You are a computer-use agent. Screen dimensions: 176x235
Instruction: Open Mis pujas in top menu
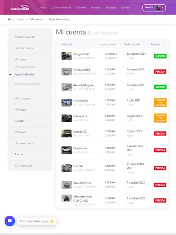[111, 8]
